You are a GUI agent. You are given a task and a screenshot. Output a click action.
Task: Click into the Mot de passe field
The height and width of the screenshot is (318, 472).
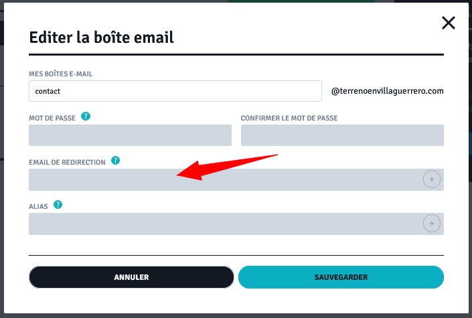(130, 135)
